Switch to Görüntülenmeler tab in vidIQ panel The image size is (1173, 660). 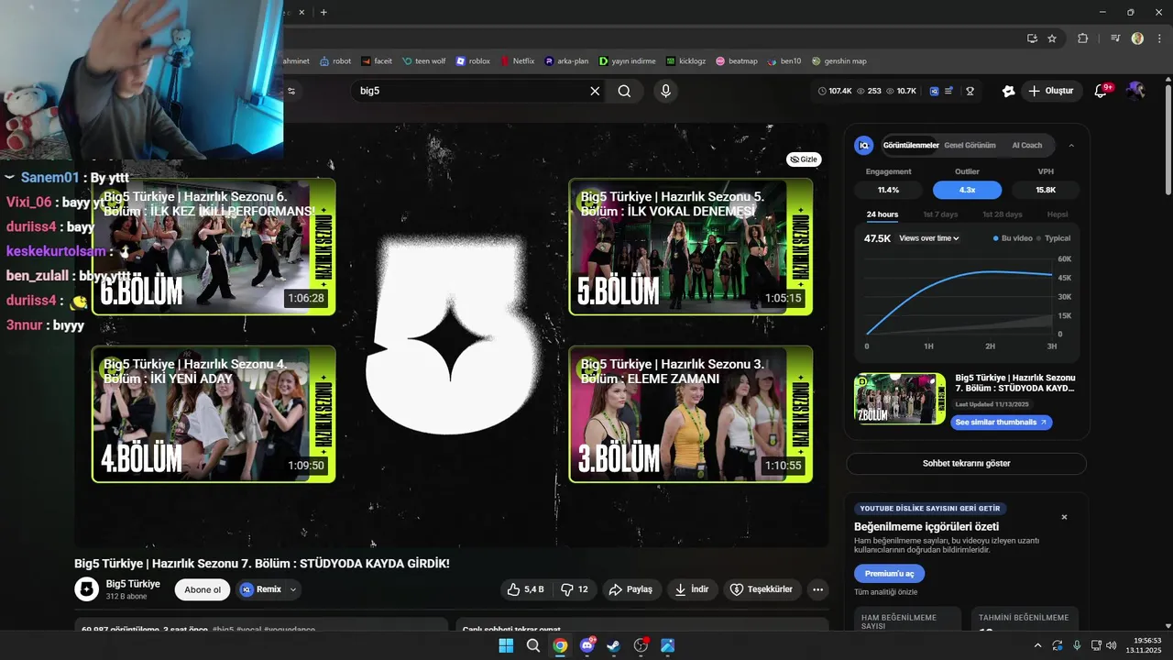[911, 145]
